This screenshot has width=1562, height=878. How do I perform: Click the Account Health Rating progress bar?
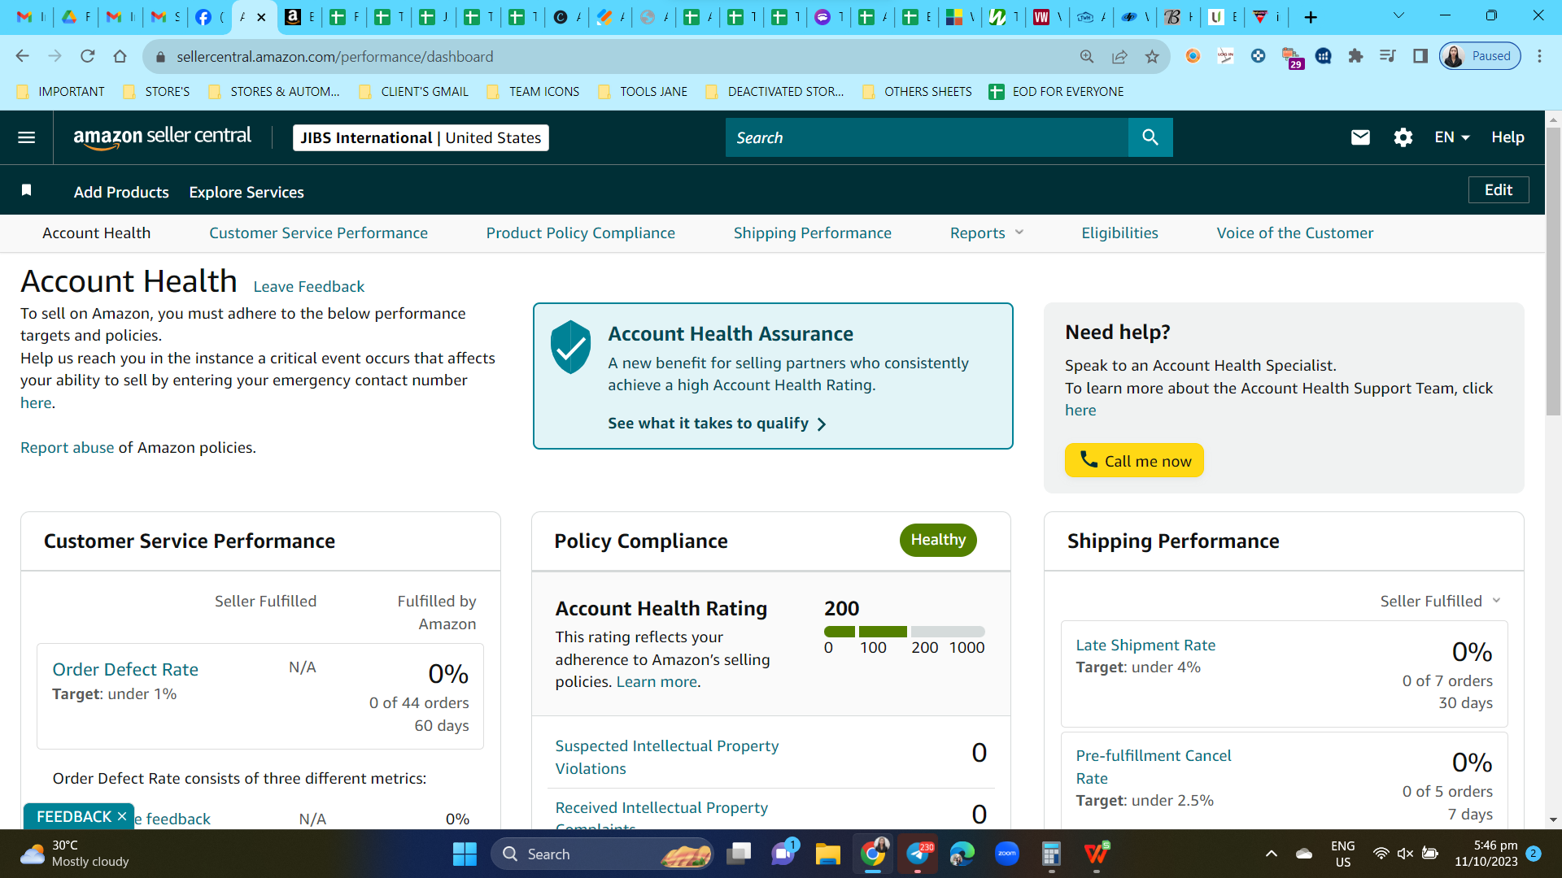[x=905, y=632]
